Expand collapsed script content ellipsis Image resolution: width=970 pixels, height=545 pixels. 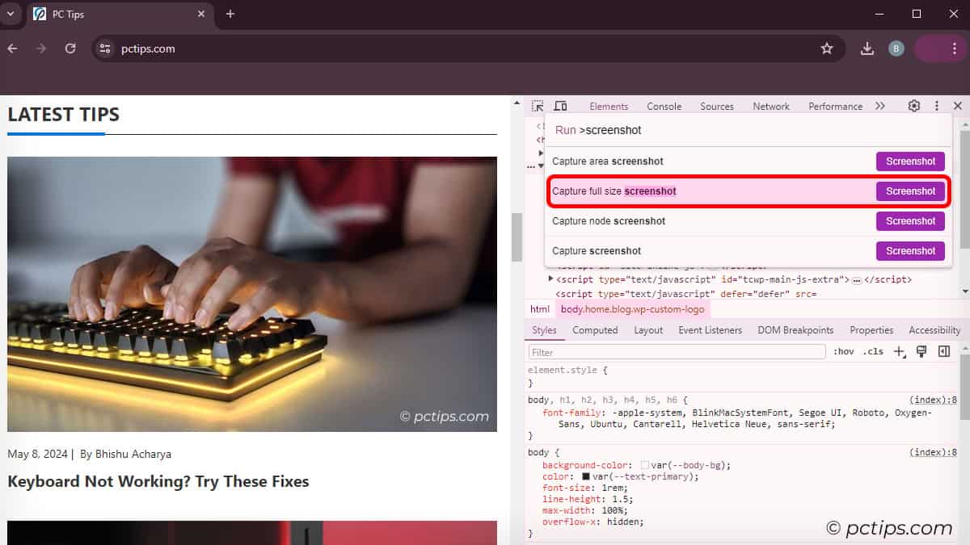(857, 280)
